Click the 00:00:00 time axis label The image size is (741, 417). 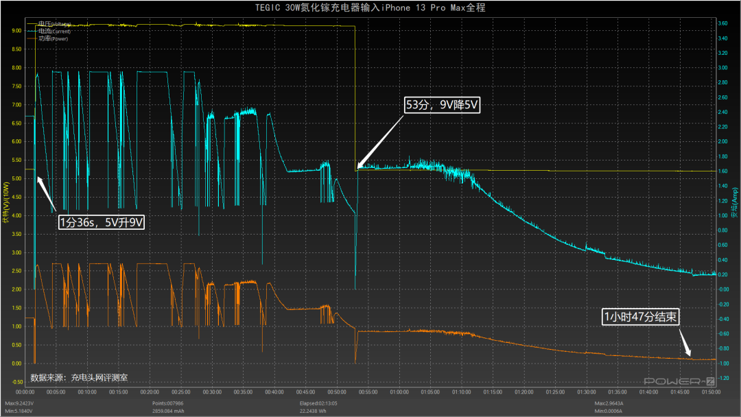[25, 392]
